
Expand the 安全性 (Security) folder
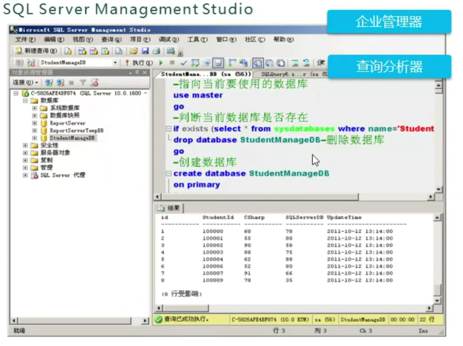(25, 145)
